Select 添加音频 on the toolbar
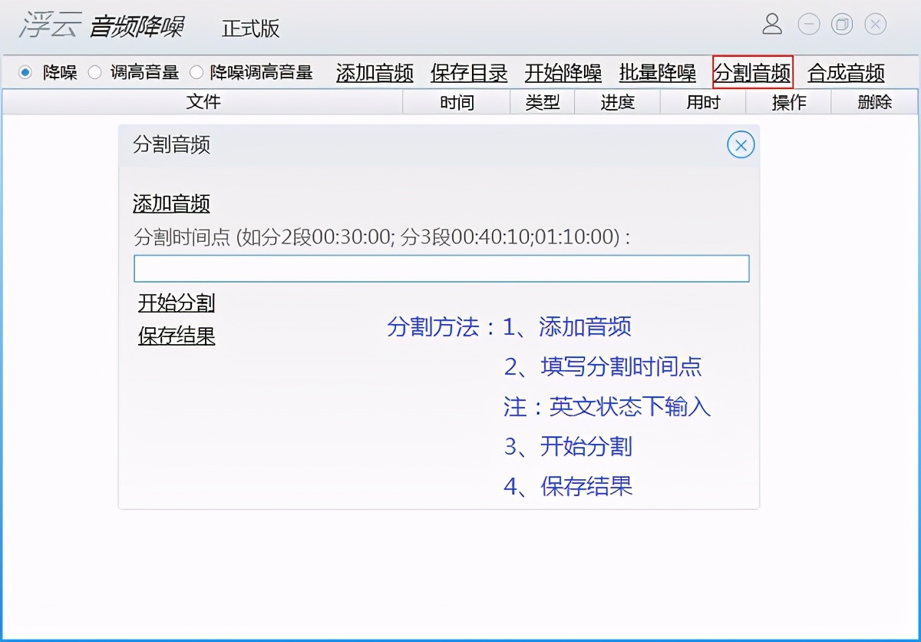This screenshot has width=921, height=642. point(374,73)
